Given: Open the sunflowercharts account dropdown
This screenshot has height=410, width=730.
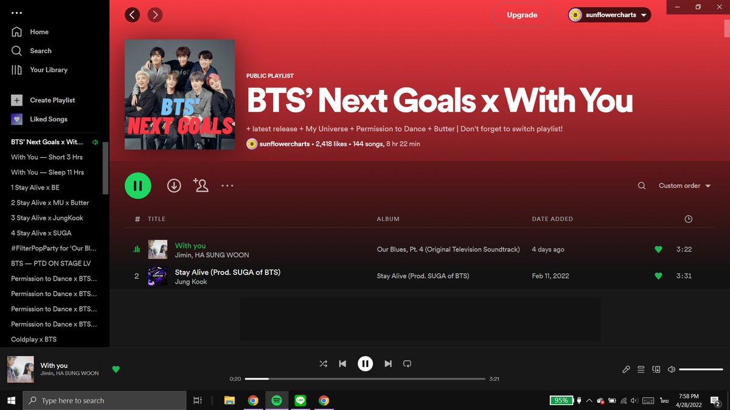Looking at the screenshot, I should point(609,15).
